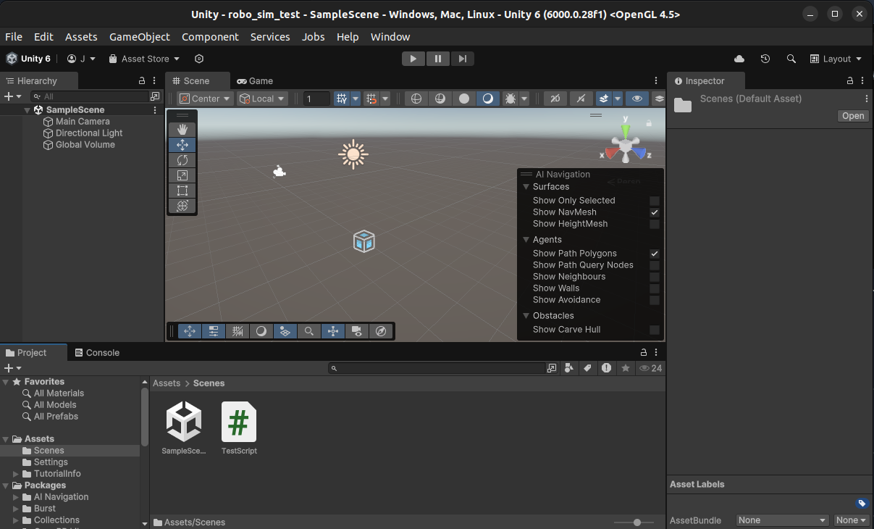Open the GameObject menu

pos(139,36)
